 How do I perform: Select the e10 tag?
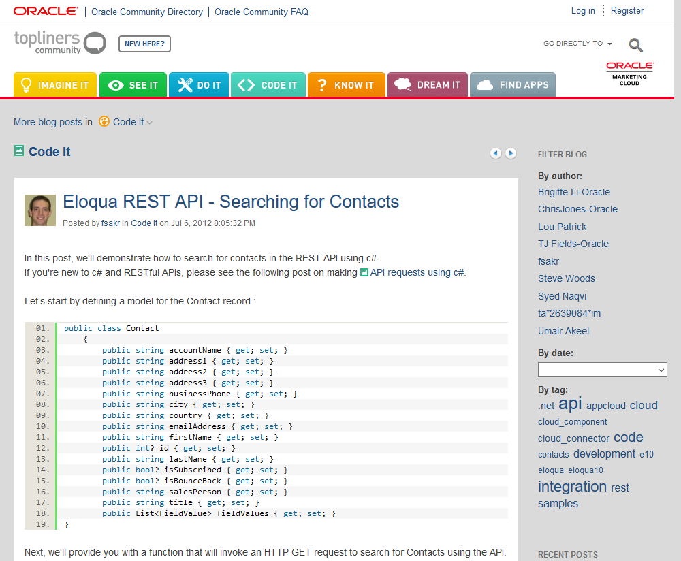click(x=646, y=455)
